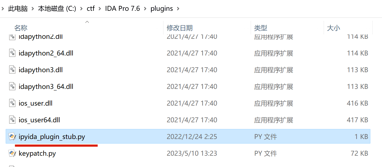Expand the chevron after plugins breadcrumb
The width and height of the screenshot is (382, 167).
pyautogui.click(x=178, y=9)
